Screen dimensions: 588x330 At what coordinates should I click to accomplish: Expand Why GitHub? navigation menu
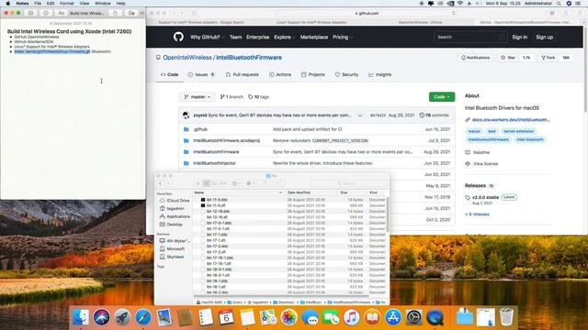pyautogui.click(x=207, y=37)
